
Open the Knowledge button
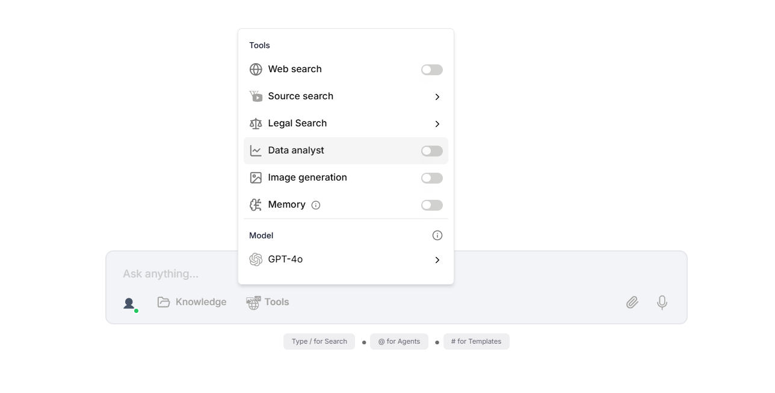(x=192, y=302)
